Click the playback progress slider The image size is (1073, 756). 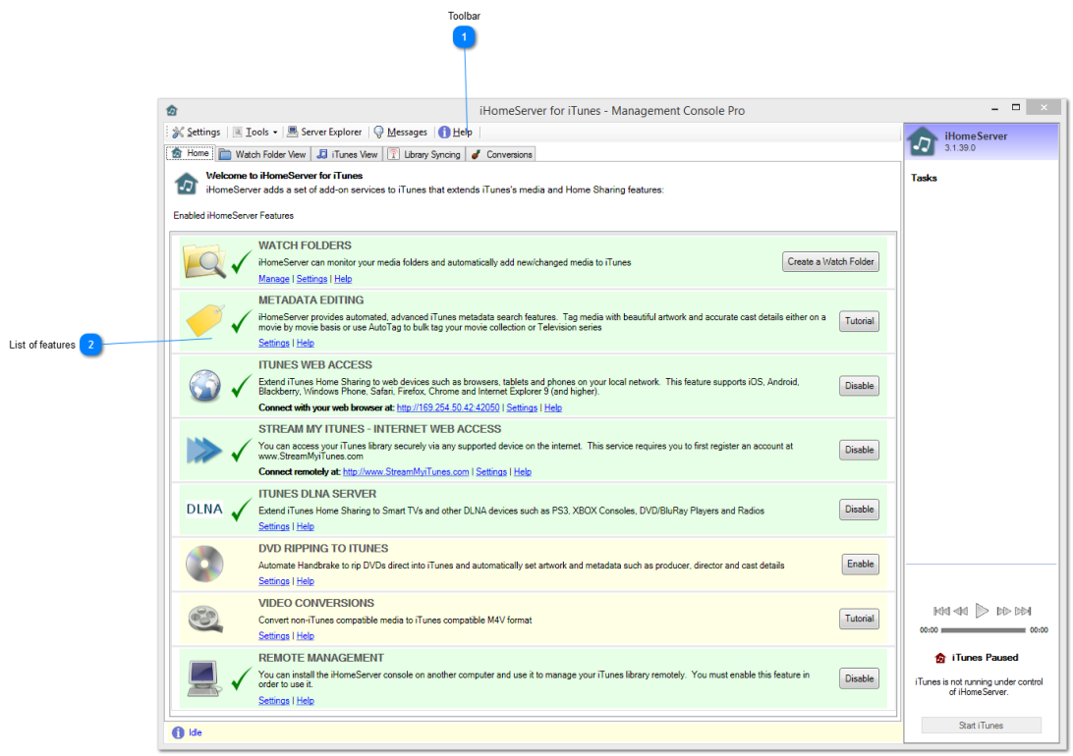click(984, 630)
